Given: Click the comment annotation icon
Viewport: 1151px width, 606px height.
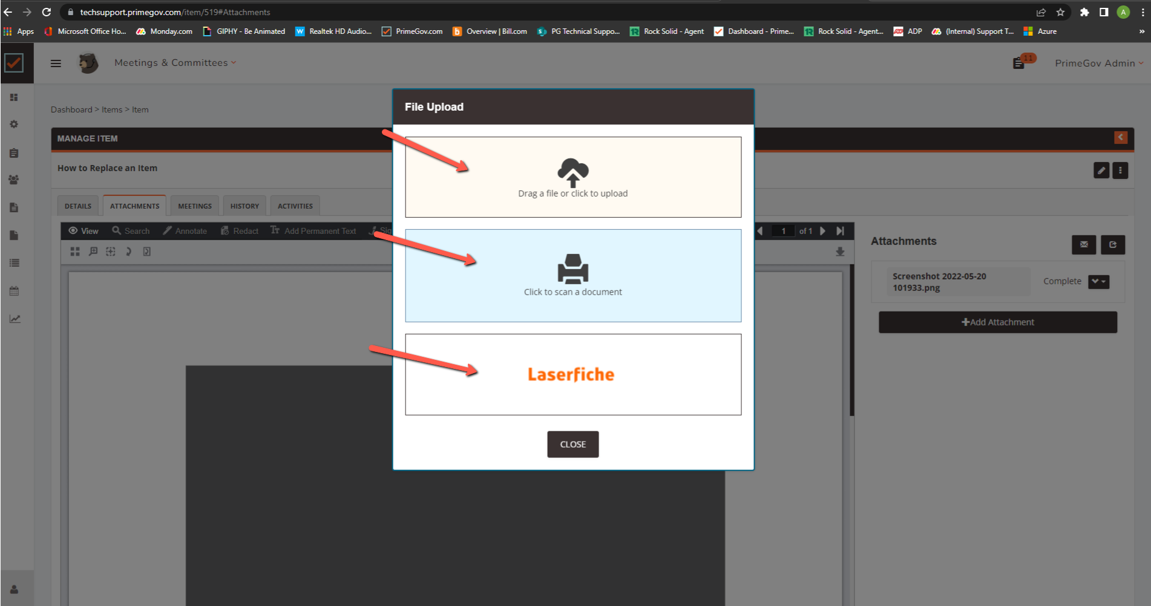Looking at the screenshot, I should coord(93,252).
